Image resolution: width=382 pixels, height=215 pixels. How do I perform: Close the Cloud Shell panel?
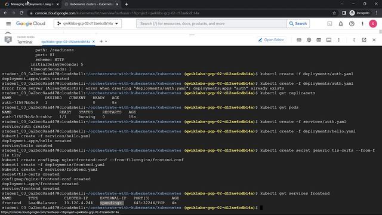pyautogui.click(x=374, y=40)
